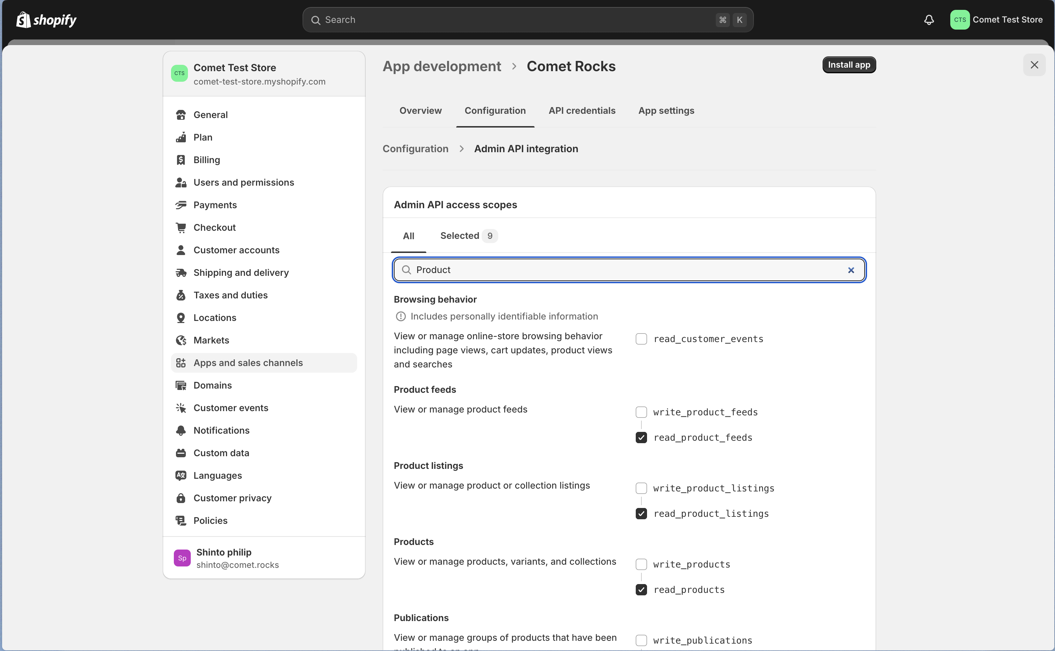Click the Comet Test Store account menu
Screen dimensions: 1055x651
996,20
